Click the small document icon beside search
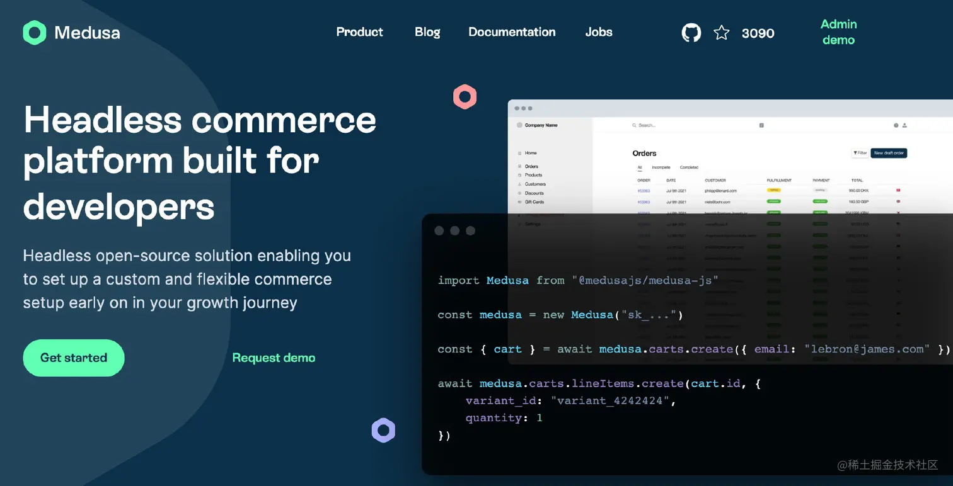Screen dimensions: 953x486 [x=761, y=125]
